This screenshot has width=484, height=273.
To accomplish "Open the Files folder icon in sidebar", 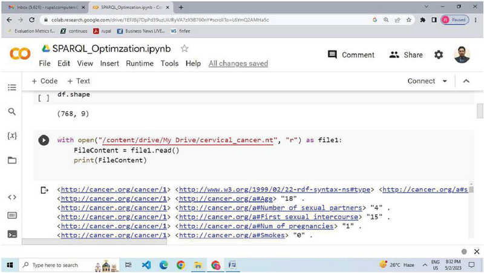I will coord(11,160).
